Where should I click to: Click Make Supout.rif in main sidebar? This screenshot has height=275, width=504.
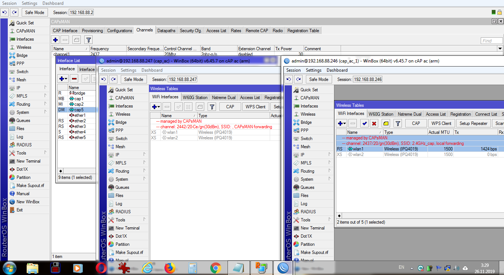[30, 186]
